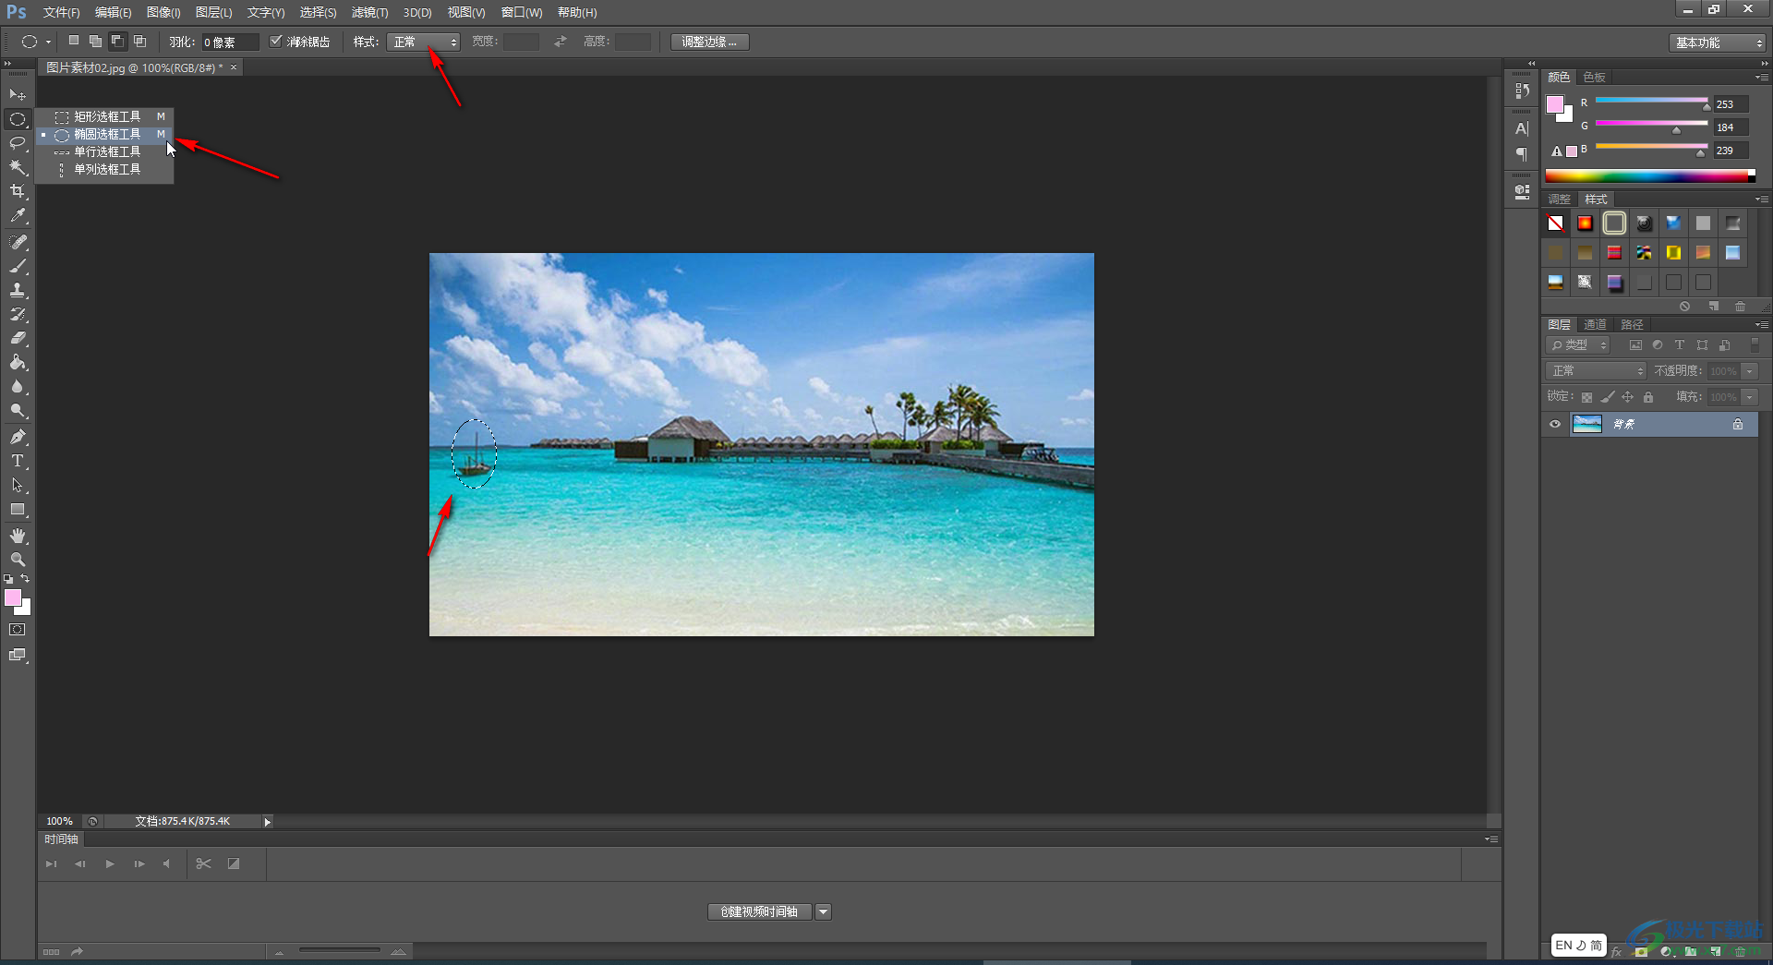Click the 创建视频时间轴 button
Screen dimensions: 1773x965
pos(759,912)
